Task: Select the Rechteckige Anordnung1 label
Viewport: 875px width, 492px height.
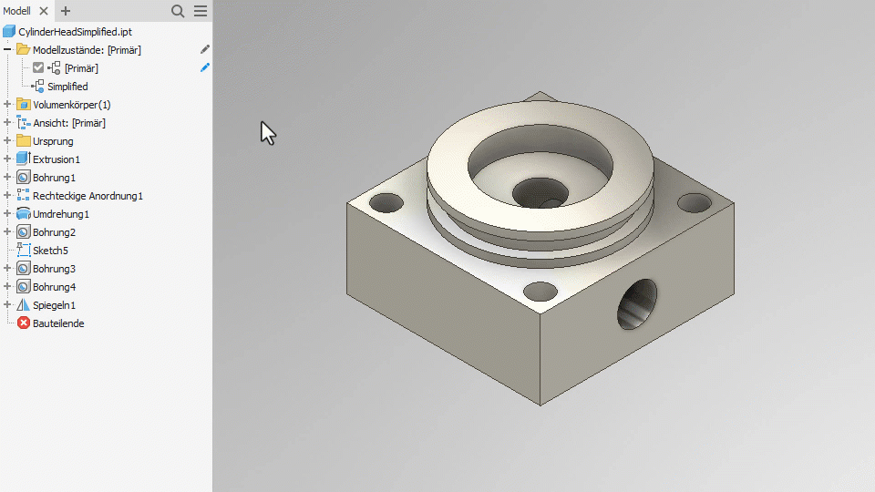Action: [88, 197]
